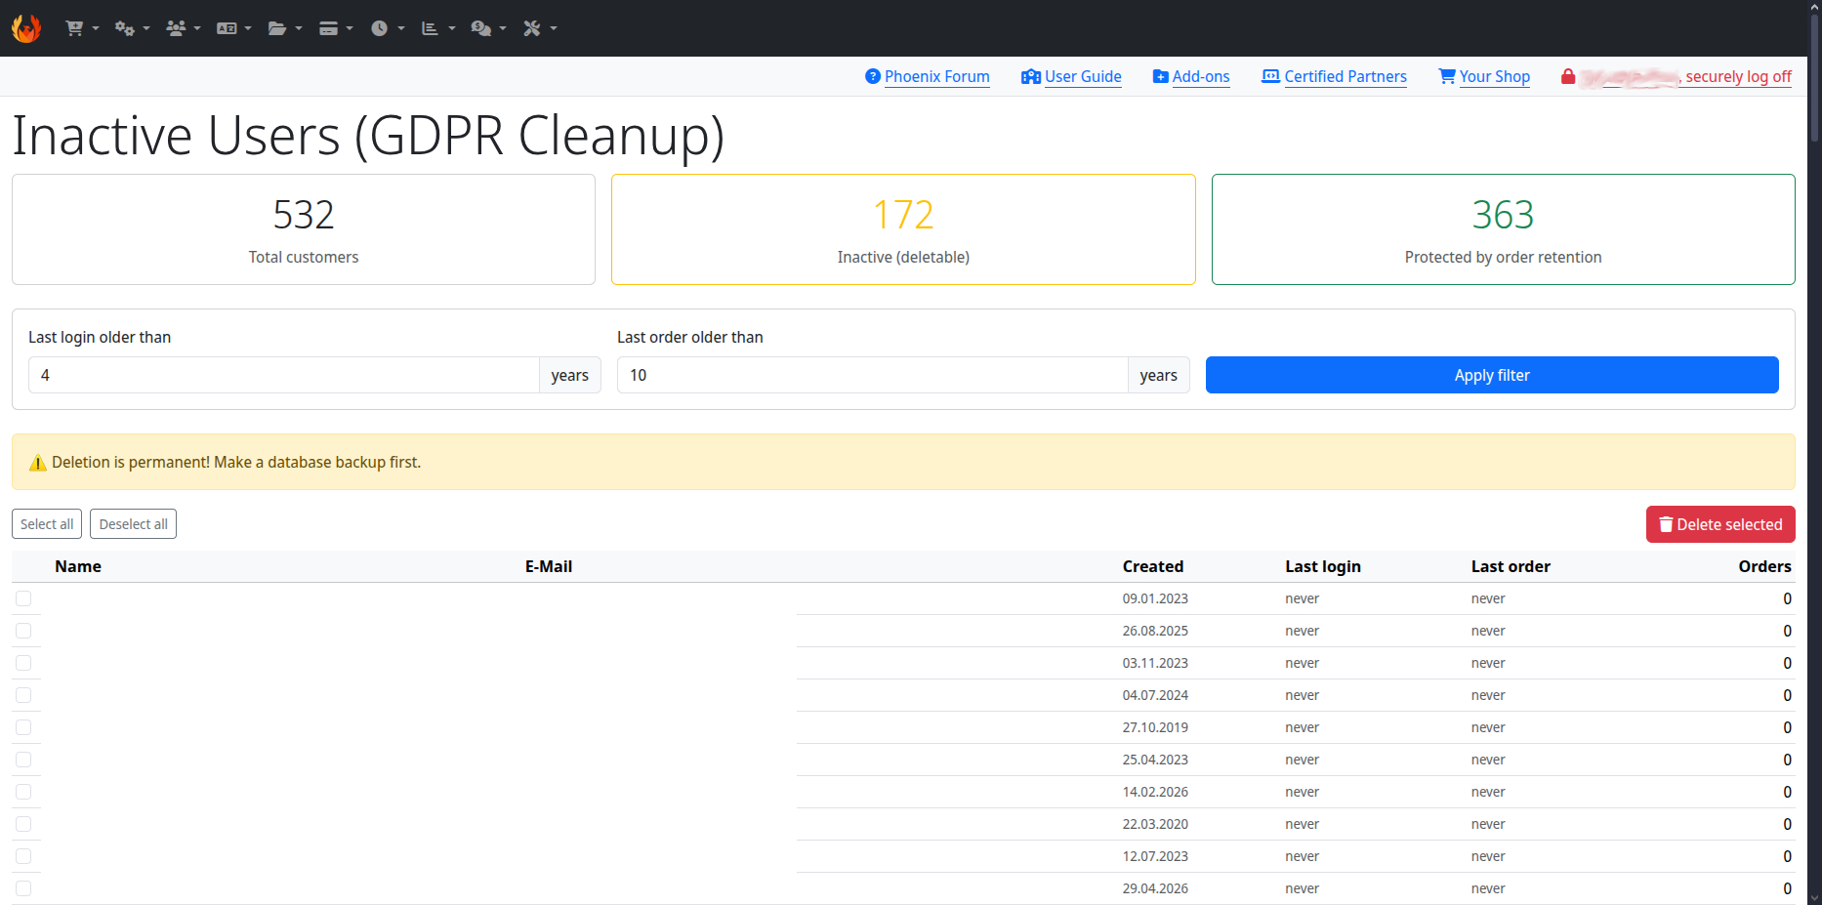Image resolution: width=1822 pixels, height=905 pixels.
Task: Focus the Last login older than field
Action: pyautogui.click(x=284, y=375)
